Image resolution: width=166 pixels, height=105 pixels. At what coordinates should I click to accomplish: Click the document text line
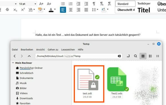point(88,35)
